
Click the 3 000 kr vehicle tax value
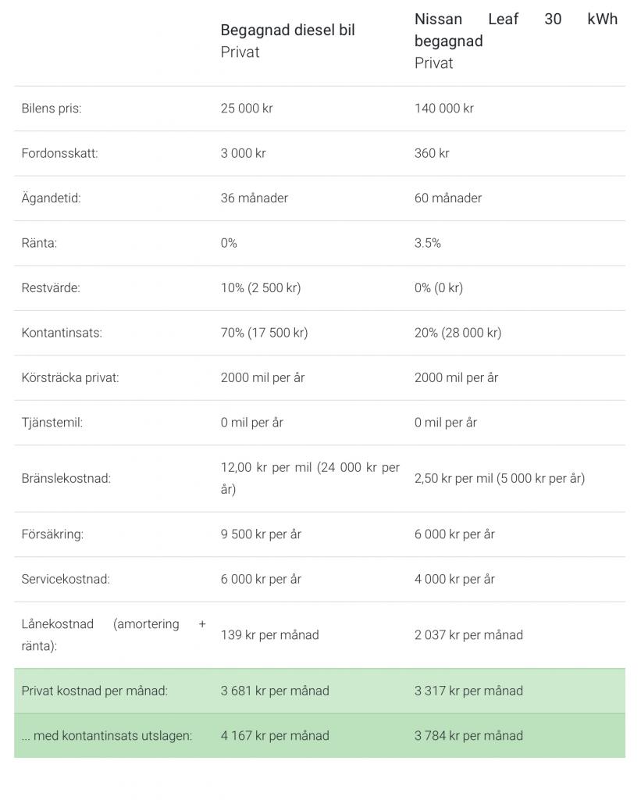[244, 153]
